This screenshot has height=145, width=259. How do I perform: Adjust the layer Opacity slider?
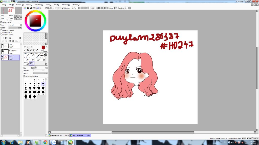pyautogui.click(x=15, y=28)
